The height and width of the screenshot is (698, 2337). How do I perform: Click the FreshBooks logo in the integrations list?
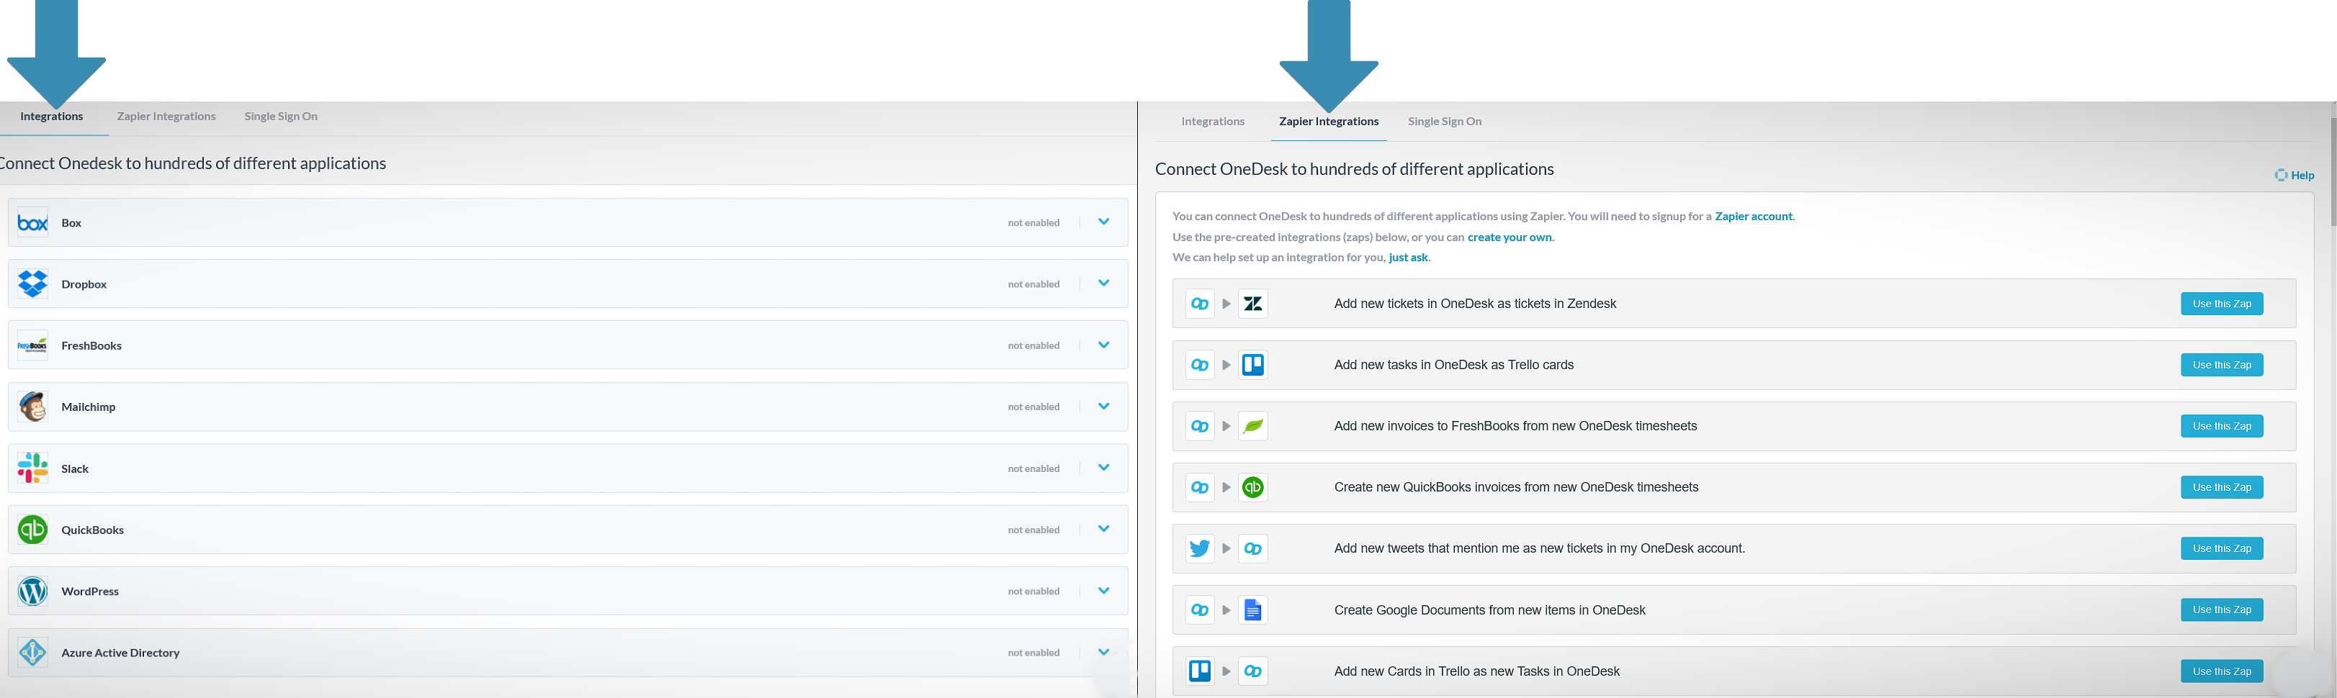pos(32,345)
